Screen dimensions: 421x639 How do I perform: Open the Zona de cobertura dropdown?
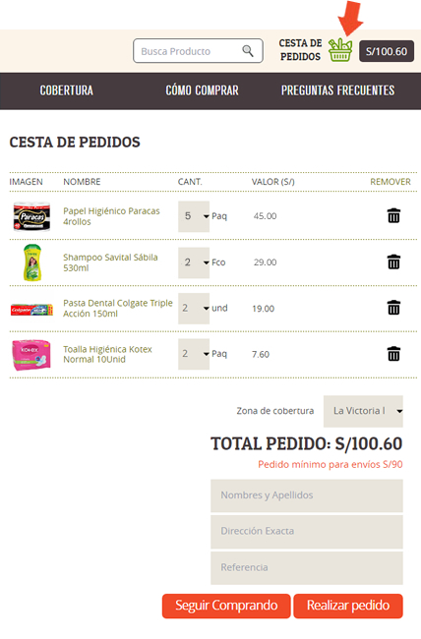point(363,411)
